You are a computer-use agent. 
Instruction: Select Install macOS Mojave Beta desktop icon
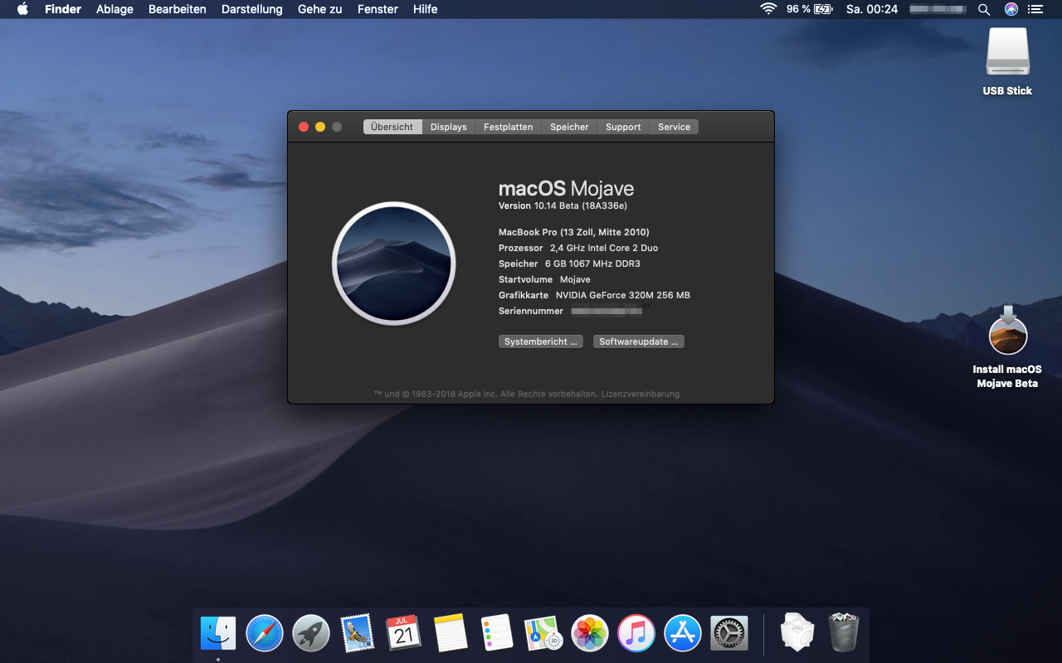click(1007, 346)
